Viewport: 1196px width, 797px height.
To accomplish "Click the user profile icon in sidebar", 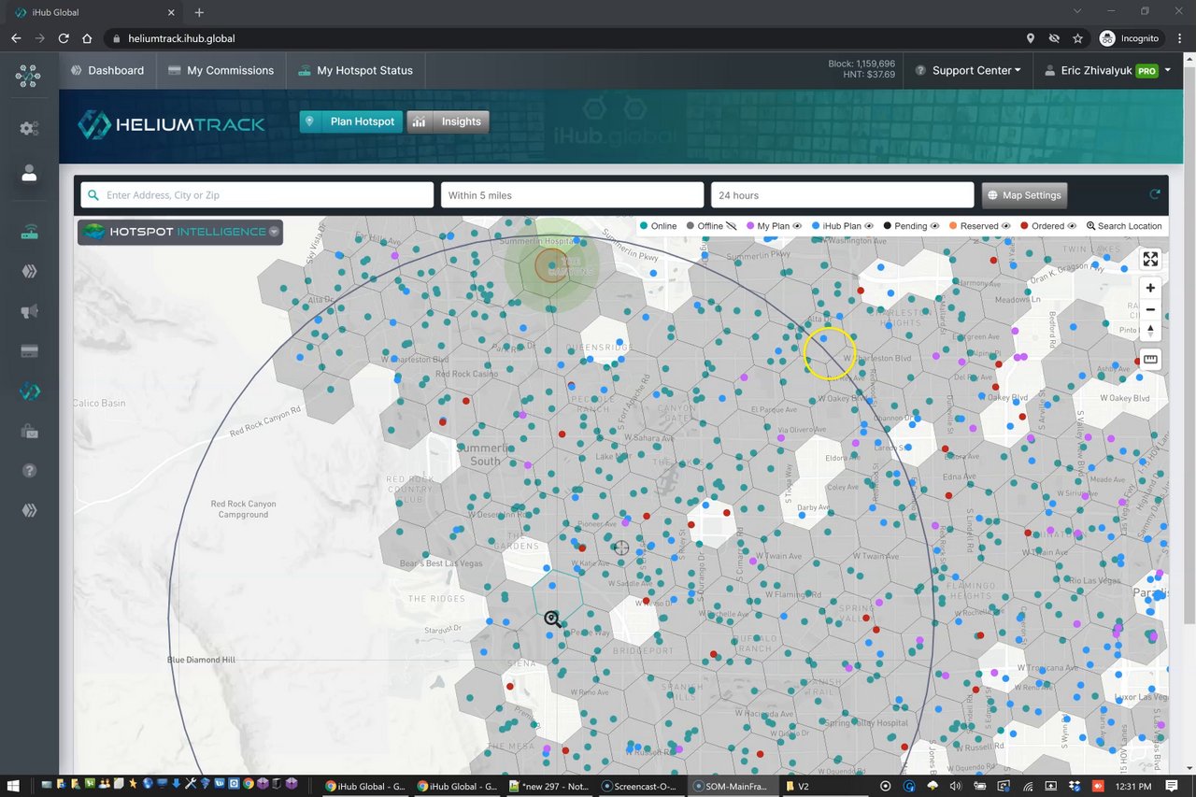I will point(29,173).
